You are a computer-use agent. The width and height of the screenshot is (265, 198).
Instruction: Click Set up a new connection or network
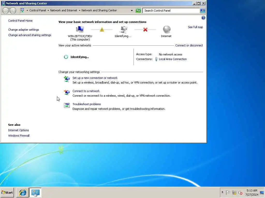pyautogui.click(x=95, y=78)
